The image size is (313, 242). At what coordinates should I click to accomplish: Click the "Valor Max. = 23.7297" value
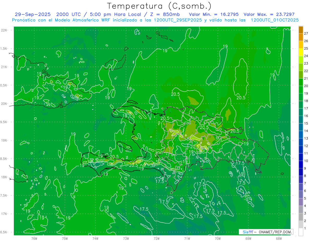pos(269,14)
